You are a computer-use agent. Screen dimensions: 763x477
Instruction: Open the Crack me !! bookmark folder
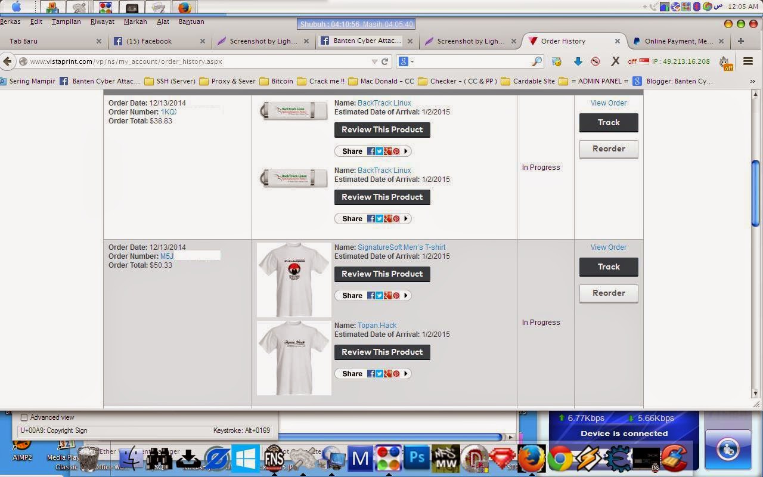tap(320, 81)
